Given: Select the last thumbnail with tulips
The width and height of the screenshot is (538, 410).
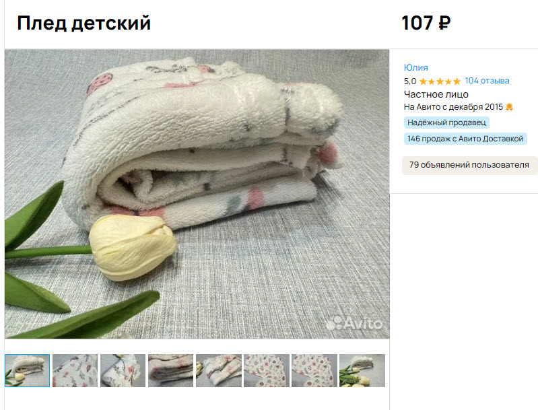Looking at the screenshot, I should [362, 370].
